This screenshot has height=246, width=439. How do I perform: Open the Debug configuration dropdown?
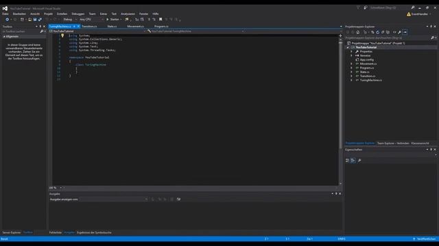click(x=70, y=19)
